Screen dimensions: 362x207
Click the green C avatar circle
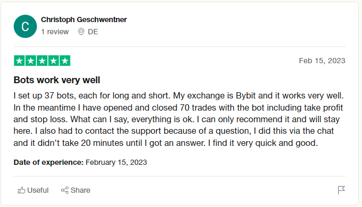point(25,26)
